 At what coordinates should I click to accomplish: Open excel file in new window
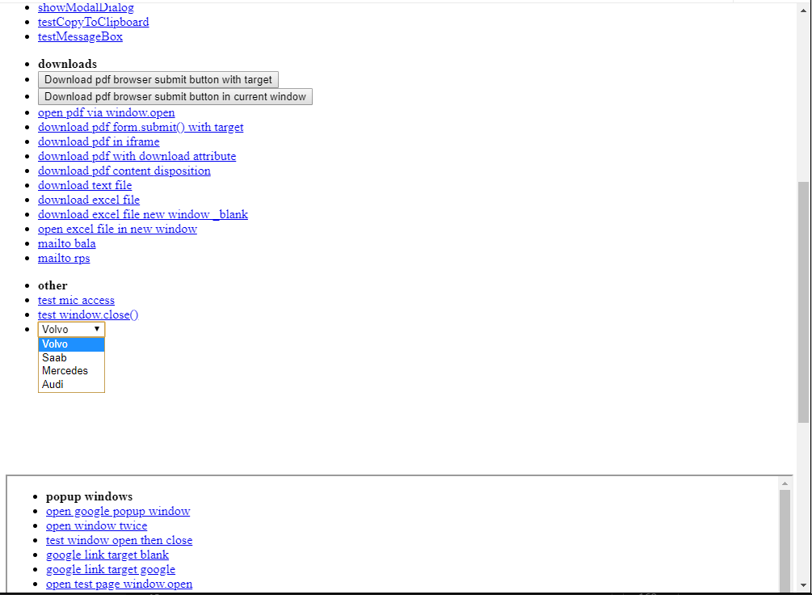117,229
